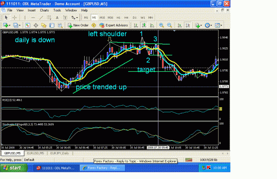Click the 'target' chart label
The width and height of the screenshot is (277, 179).
coord(146,69)
